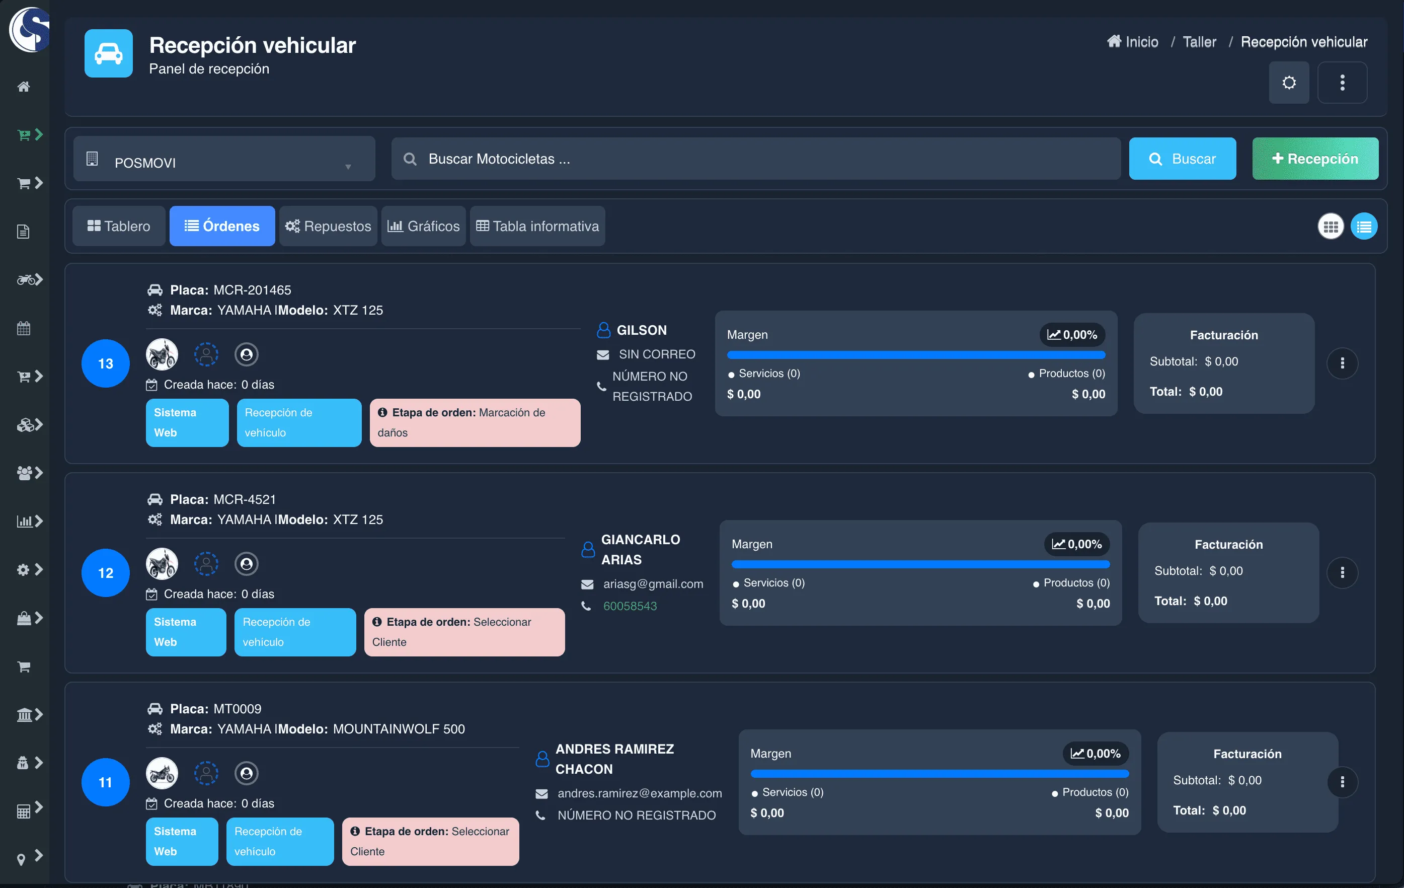Viewport: 1404px width, 888px height.
Task: Switch to list view toggle
Action: [1364, 227]
